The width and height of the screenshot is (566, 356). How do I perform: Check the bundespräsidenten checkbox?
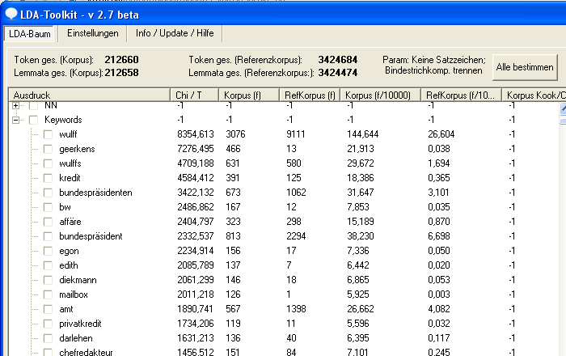[x=48, y=193]
